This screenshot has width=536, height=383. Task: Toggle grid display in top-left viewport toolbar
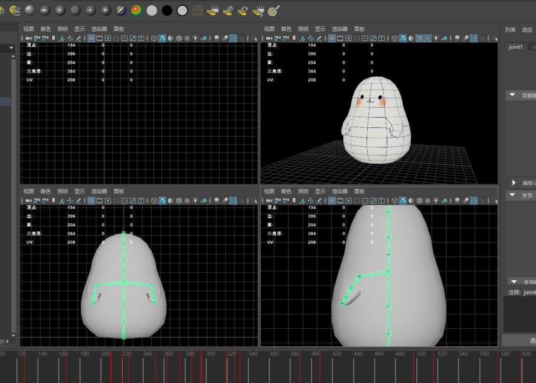[x=91, y=38]
